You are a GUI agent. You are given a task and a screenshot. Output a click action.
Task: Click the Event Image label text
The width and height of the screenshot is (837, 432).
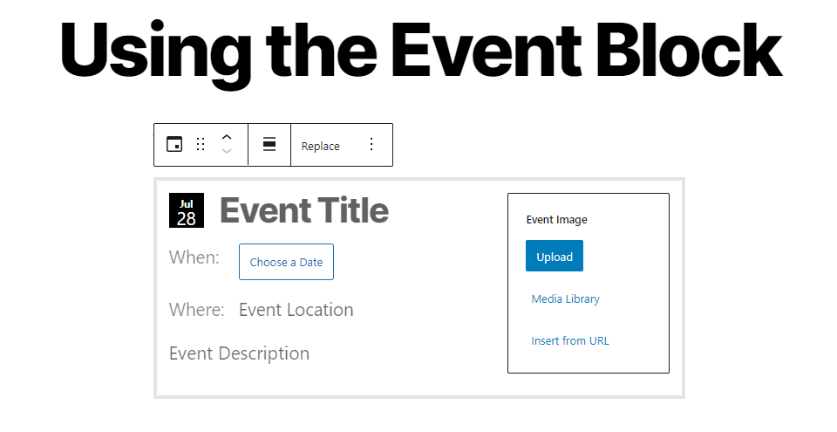tap(556, 220)
